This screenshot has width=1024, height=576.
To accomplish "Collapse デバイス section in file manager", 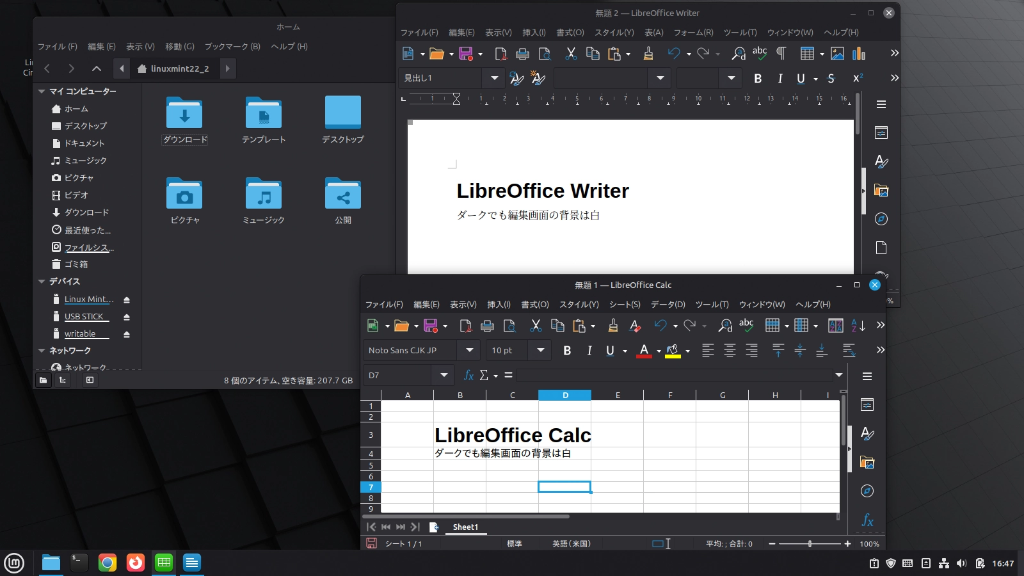I will (42, 282).
